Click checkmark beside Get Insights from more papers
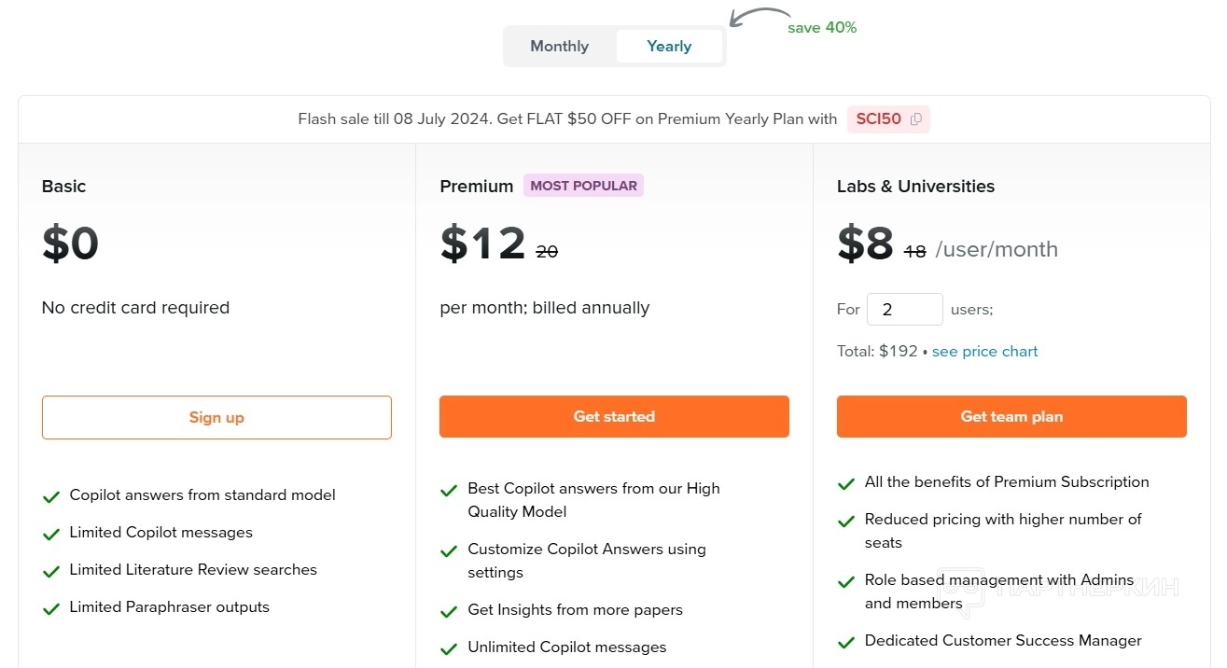This screenshot has width=1227, height=668. pos(449,611)
